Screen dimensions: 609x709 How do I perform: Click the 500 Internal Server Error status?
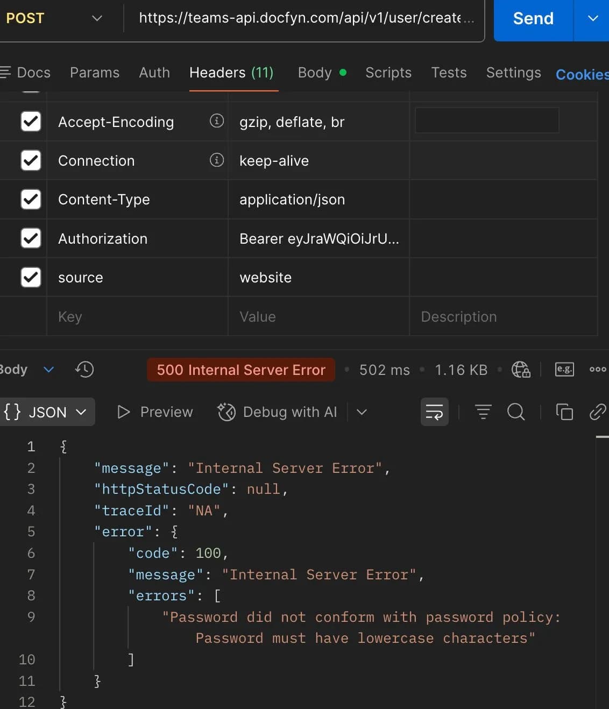coord(241,370)
